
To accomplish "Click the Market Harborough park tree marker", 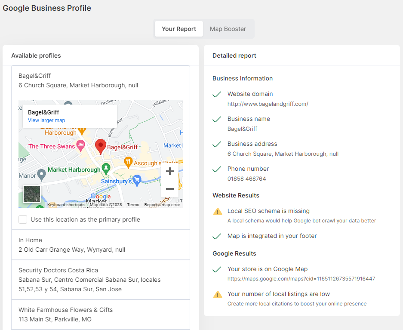I will pyautogui.click(x=105, y=167).
